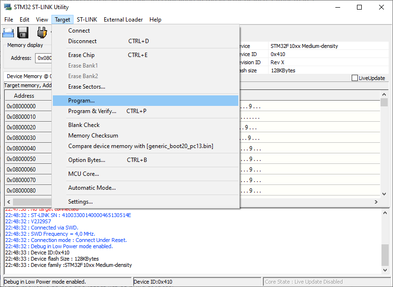Screen dimensions: 393x287
Task: Click the log panel vertical scrollbar thumb
Action: click(385, 255)
